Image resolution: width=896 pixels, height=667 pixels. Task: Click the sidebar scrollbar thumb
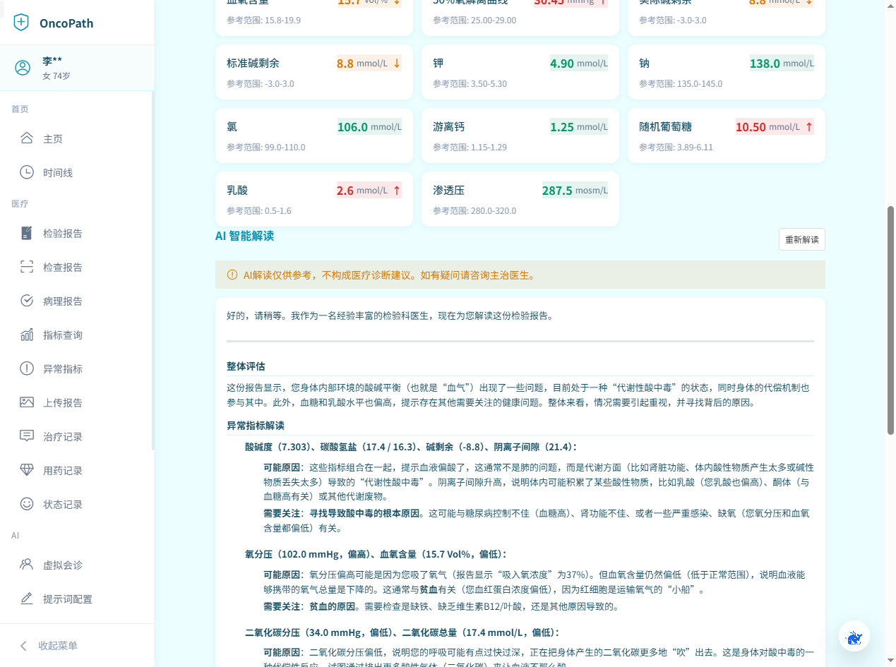click(153, 271)
